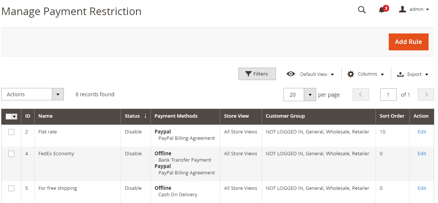Open the Filters panel
The image size is (438, 203).
(257, 74)
